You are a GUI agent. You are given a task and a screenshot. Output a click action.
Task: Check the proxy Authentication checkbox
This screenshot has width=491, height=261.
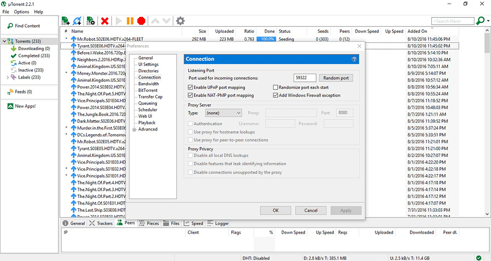(190, 124)
